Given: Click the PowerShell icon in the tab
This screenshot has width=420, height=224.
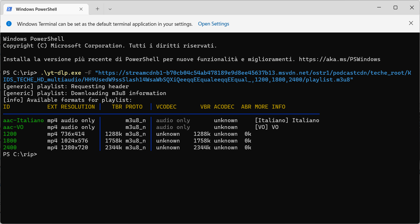Looking at the screenshot, I should [x=9, y=9].
